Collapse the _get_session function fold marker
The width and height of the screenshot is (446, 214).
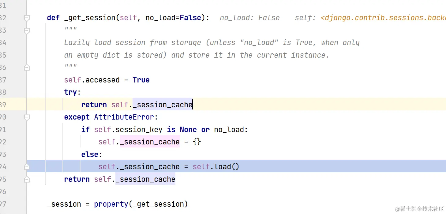(27, 18)
